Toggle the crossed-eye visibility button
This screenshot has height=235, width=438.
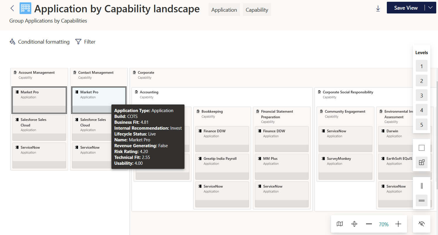click(421, 224)
